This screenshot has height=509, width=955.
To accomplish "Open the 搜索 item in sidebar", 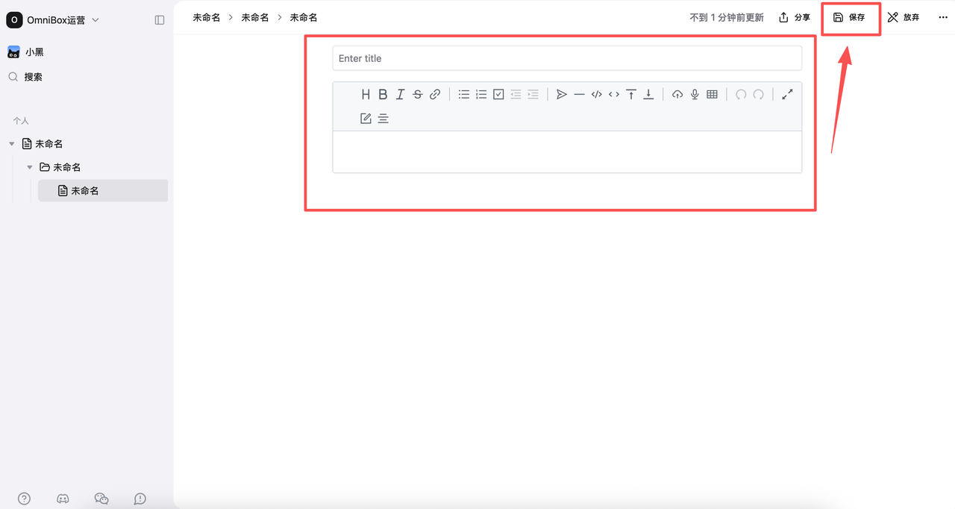I will [x=33, y=77].
